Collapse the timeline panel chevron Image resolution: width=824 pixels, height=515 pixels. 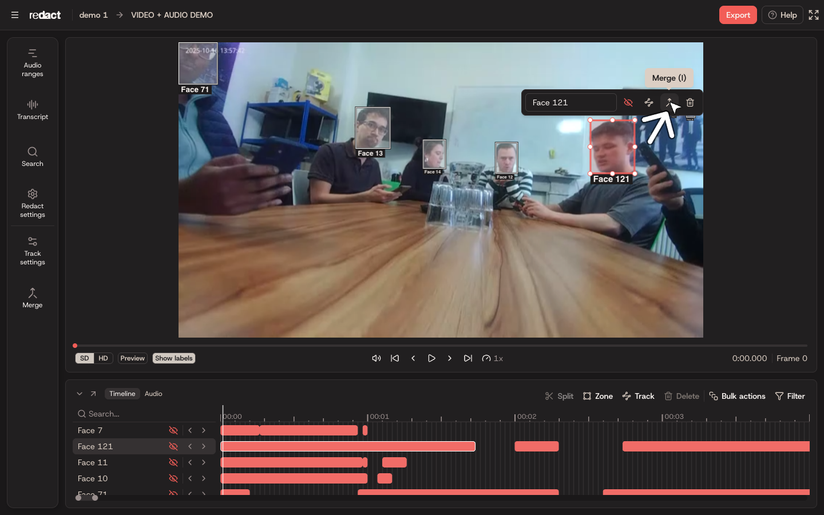tap(80, 394)
